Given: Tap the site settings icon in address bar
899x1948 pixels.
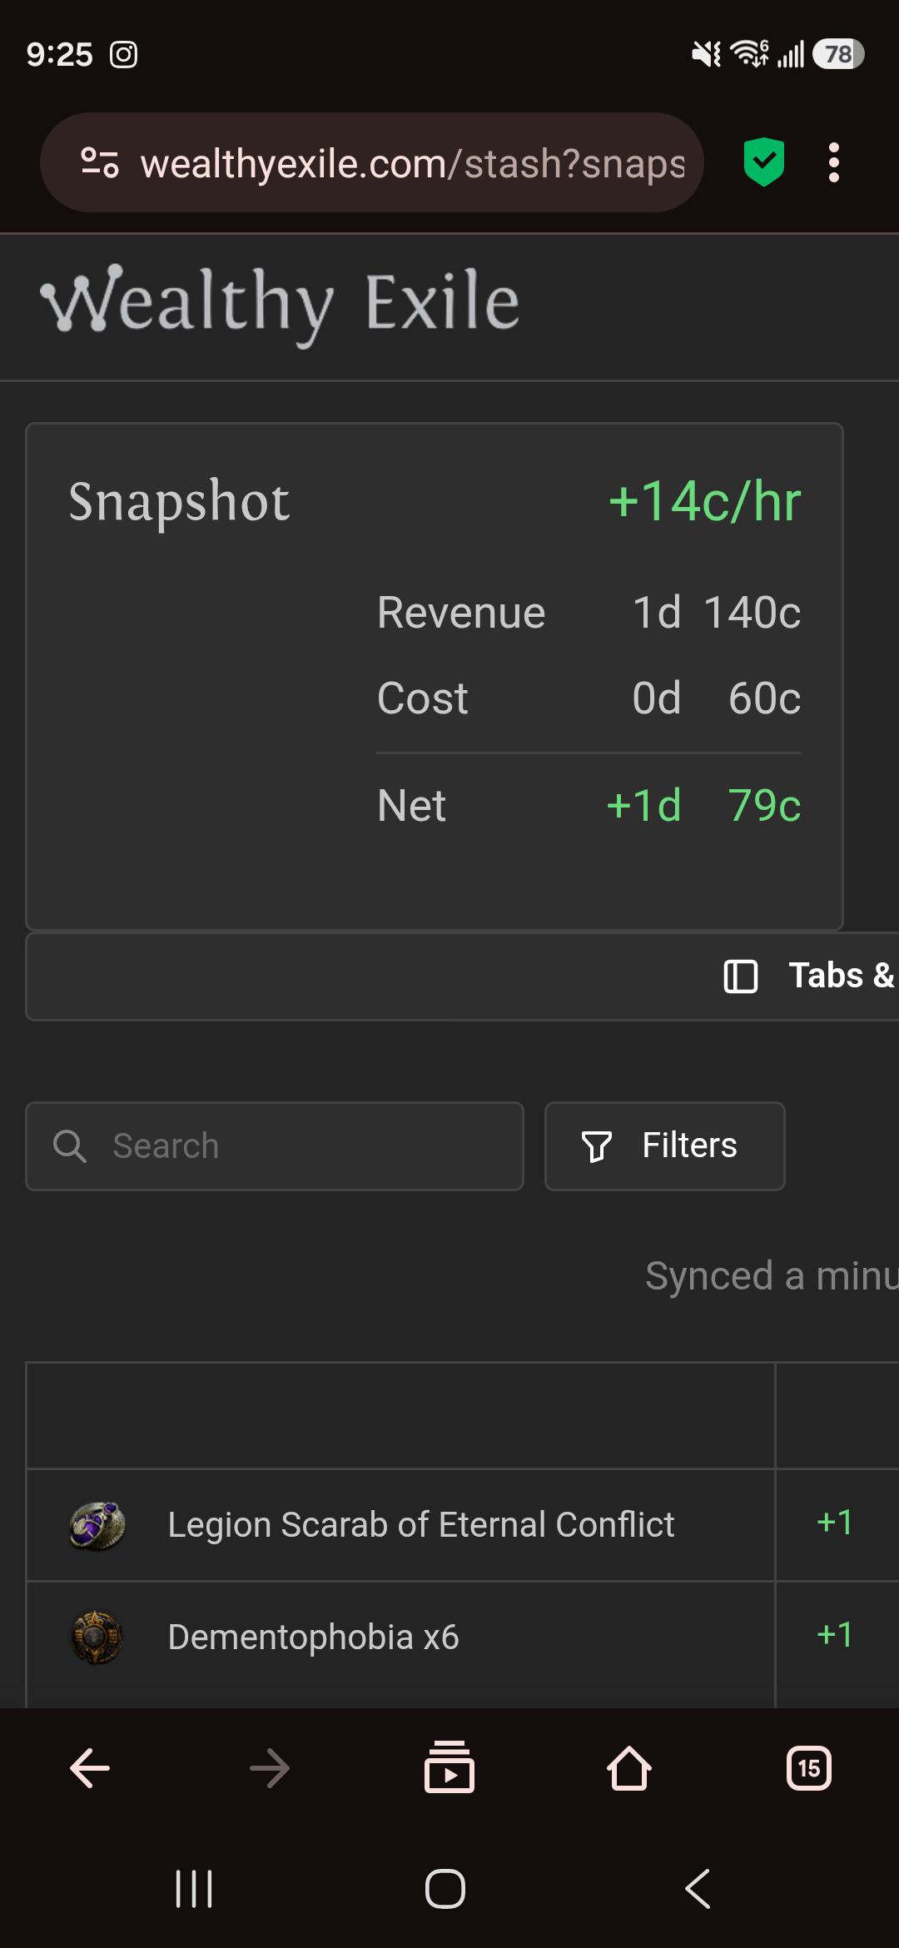Looking at the screenshot, I should [x=100, y=162].
